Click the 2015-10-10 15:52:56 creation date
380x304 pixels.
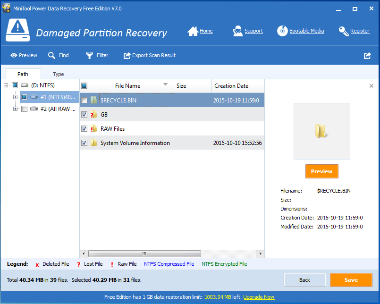(x=237, y=143)
